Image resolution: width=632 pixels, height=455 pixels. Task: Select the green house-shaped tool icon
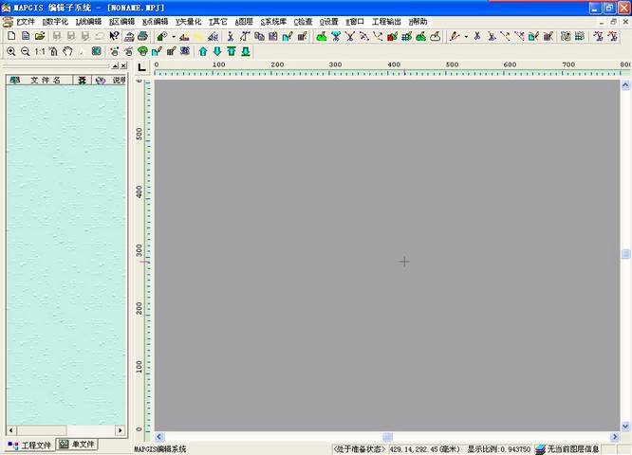[x=162, y=37]
